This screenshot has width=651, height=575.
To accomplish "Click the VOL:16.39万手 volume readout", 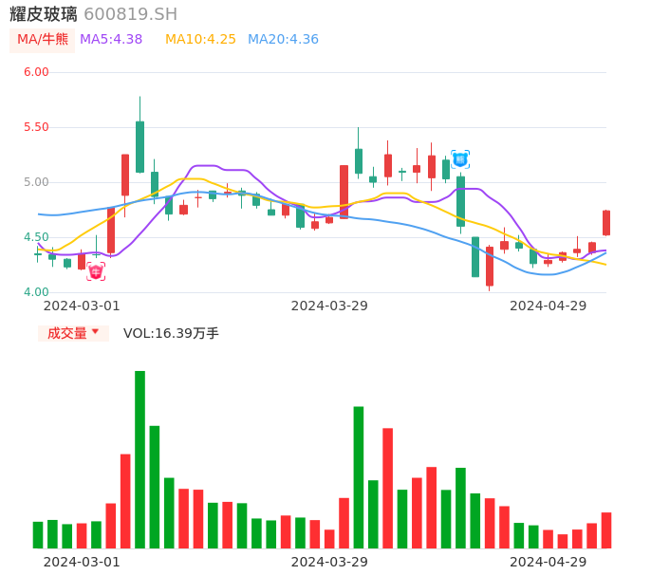I will [x=171, y=333].
